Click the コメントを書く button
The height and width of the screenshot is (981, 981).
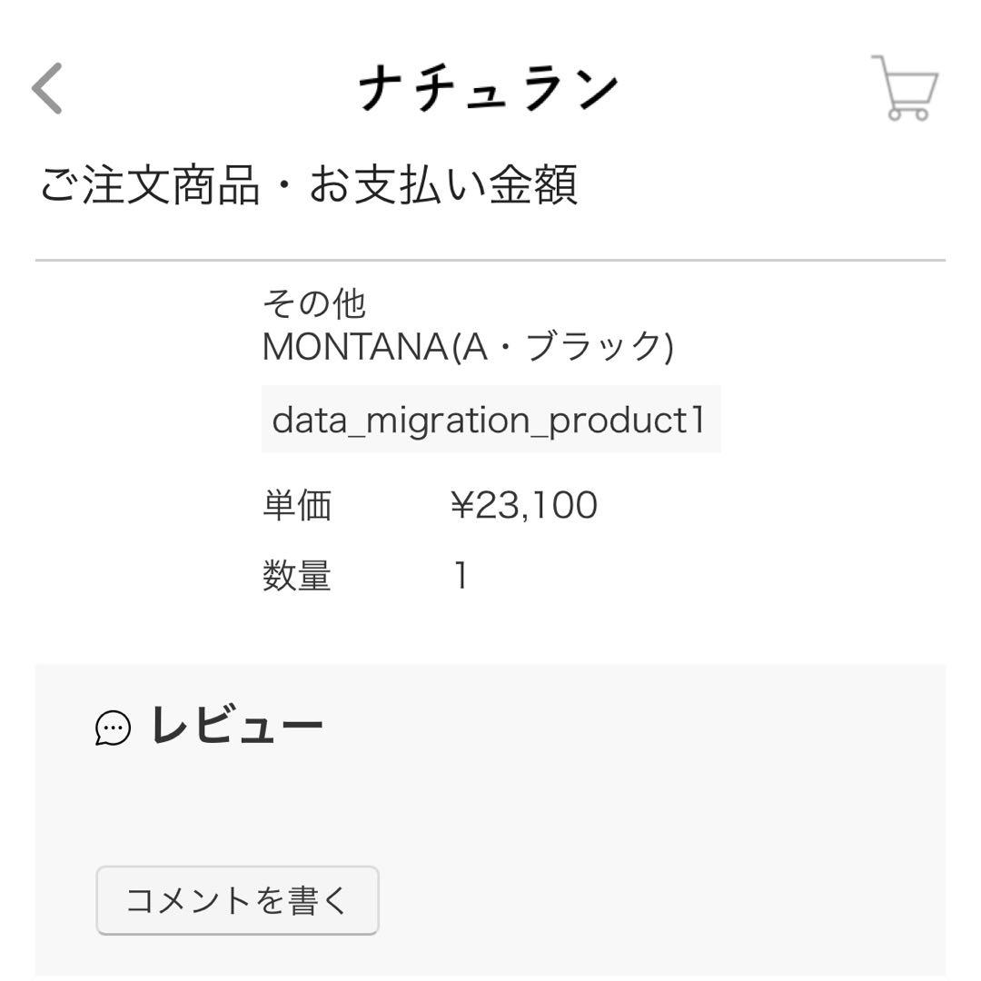[x=236, y=900]
